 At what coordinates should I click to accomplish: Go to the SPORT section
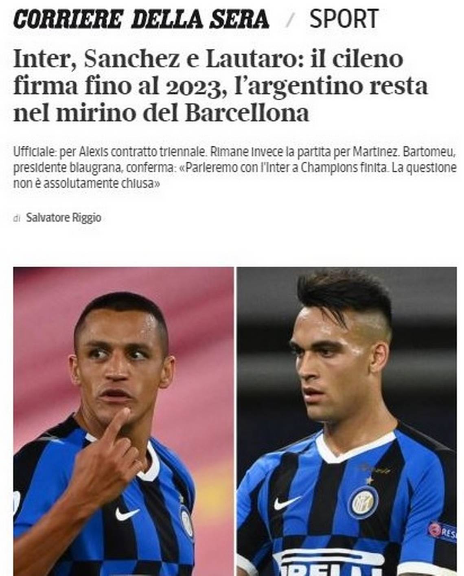coord(344,19)
